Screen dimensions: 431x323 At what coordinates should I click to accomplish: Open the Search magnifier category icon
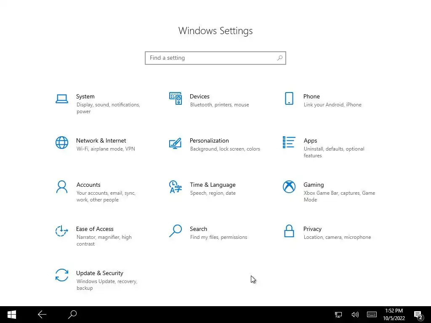click(176, 231)
